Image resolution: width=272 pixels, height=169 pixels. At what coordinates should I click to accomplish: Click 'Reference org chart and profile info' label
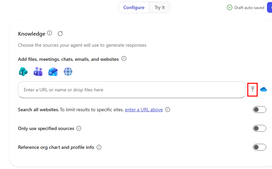coord(56,147)
